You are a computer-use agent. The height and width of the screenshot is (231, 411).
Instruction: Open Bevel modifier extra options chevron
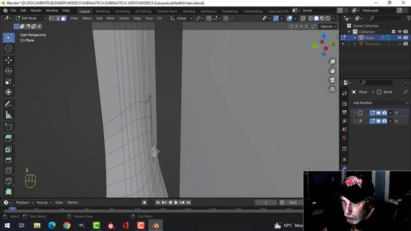click(x=390, y=113)
